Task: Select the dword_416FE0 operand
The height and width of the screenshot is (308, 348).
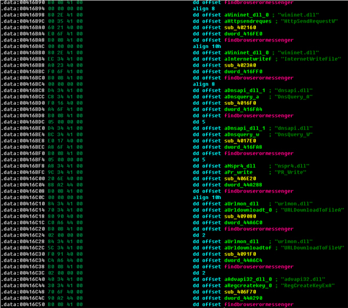Action: 243,34
